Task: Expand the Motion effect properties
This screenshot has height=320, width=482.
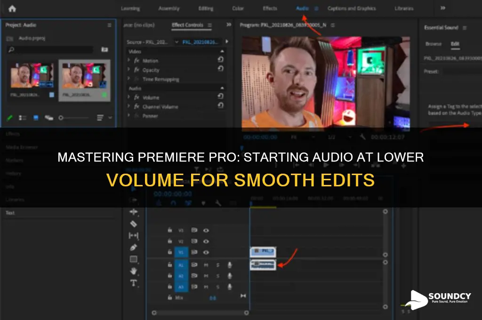Action: [x=129, y=60]
